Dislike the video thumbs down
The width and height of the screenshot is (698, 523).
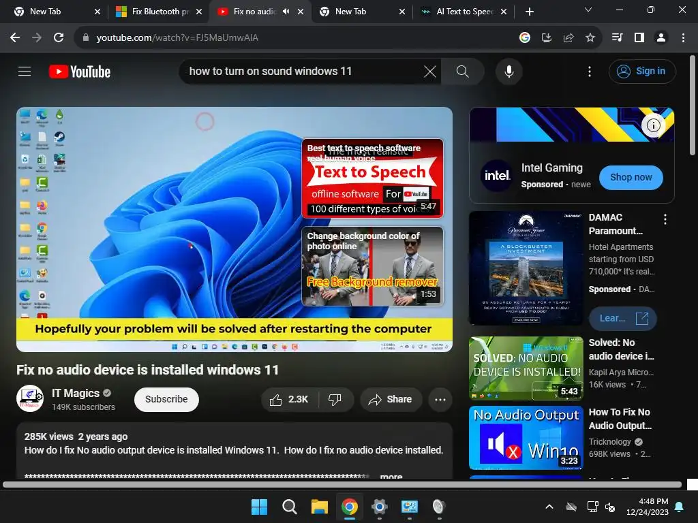[335, 399]
